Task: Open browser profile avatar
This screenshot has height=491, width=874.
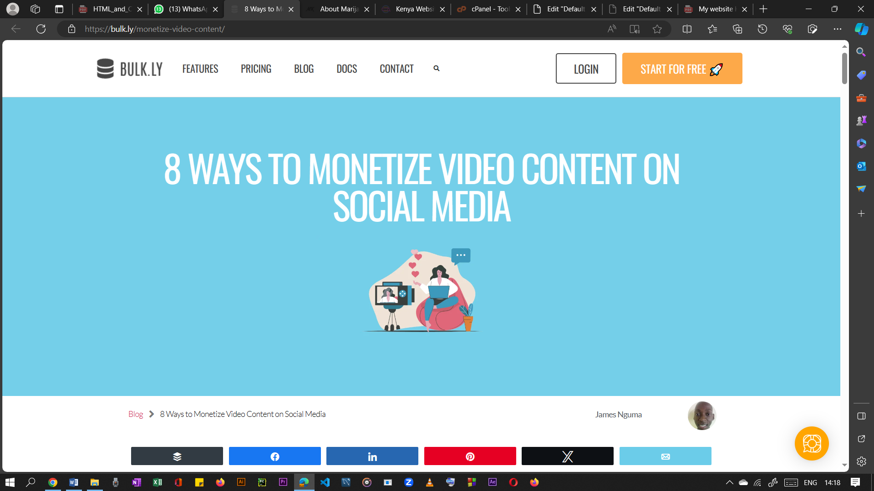Action: point(13,9)
